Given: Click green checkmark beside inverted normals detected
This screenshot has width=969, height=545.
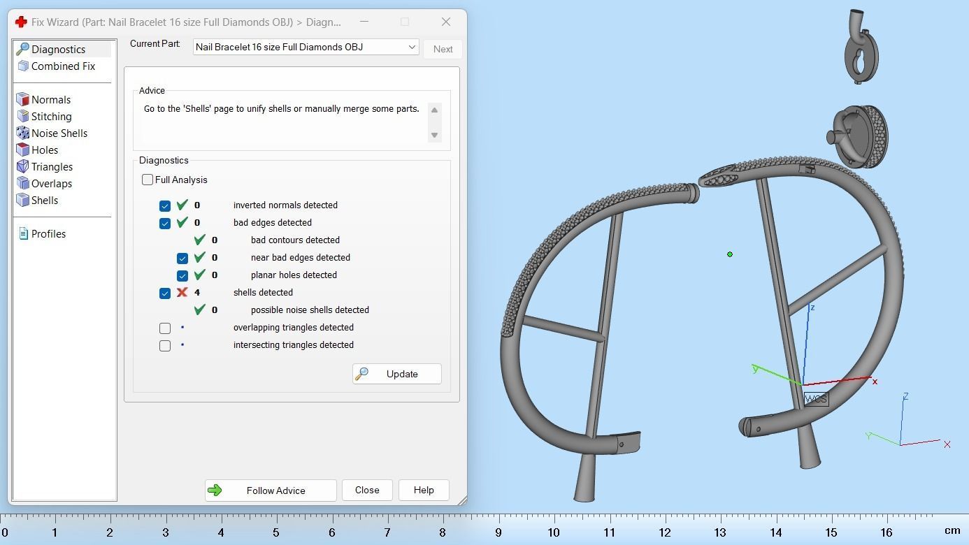Looking at the screenshot, I should tap(182, 205).
